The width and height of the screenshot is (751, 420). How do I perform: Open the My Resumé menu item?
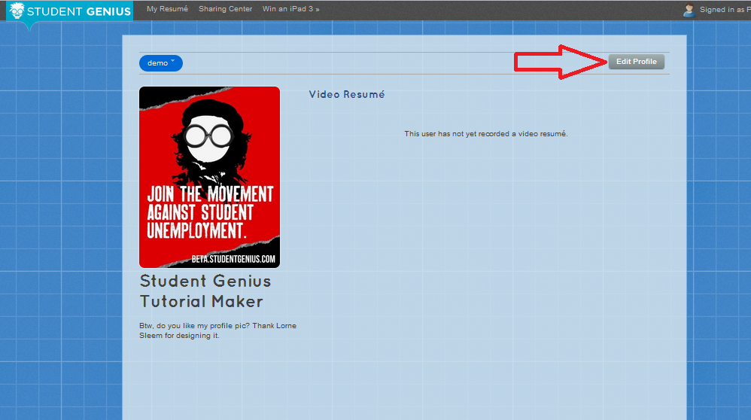[167, 9]
